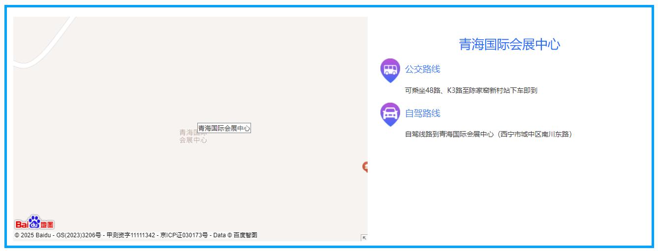
Task: Click the purple car driving pin icon
Action: pyautogui.click(x=390, y=114)
